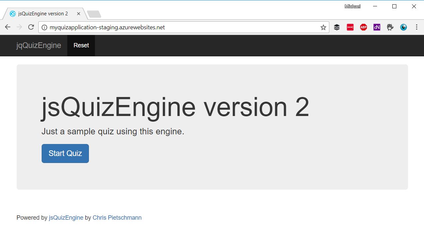The height and width of the screenshot is (232, 424).
Task: Minimize the Chrome window
Action: point(375,6)
